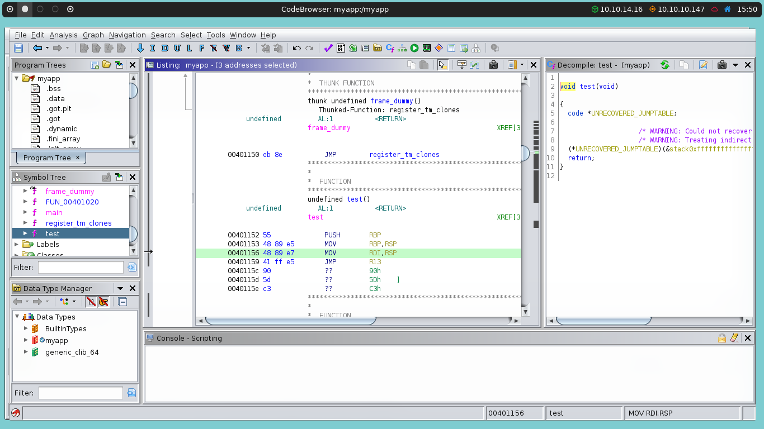Expand the BuiltInTypes tree node

coord(26,328)
